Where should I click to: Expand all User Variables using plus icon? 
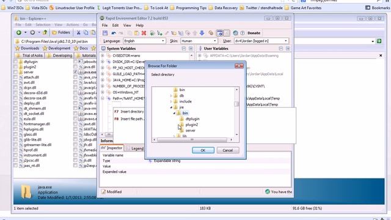point(288,49)
